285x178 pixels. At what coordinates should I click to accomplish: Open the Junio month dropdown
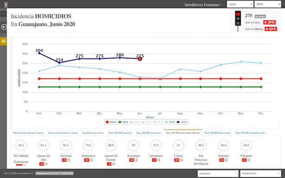coord(239,4)
